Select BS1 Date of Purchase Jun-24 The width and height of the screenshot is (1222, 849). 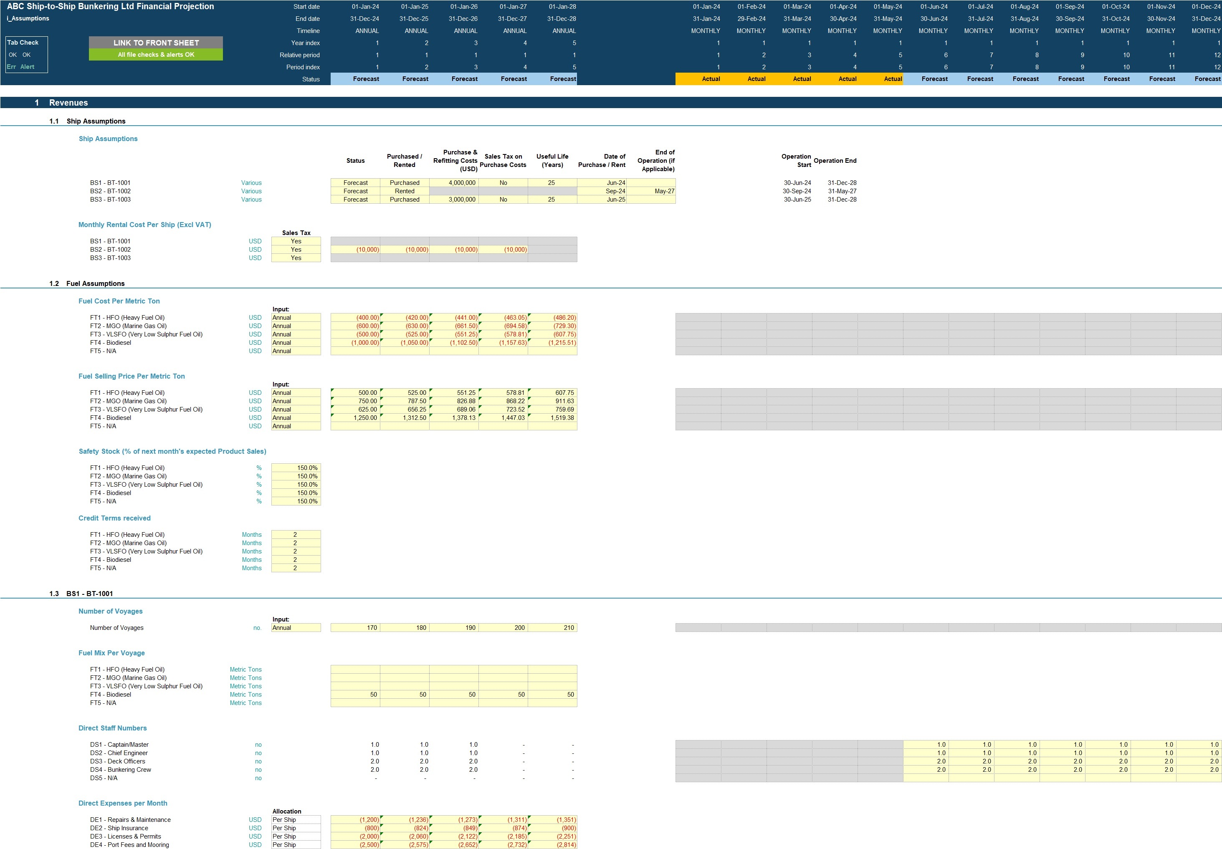tap(602, 183)
